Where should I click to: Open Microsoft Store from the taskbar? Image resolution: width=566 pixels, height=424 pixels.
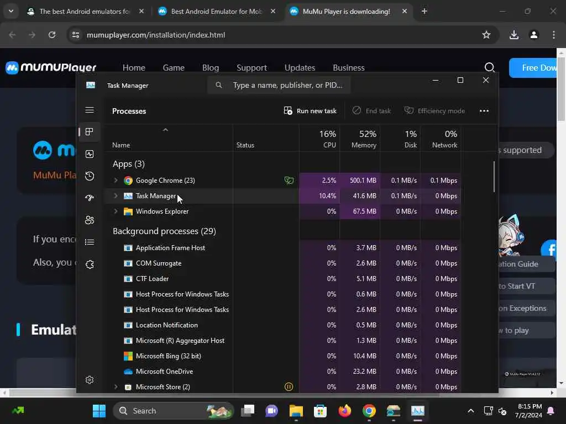tap(320, 411)
